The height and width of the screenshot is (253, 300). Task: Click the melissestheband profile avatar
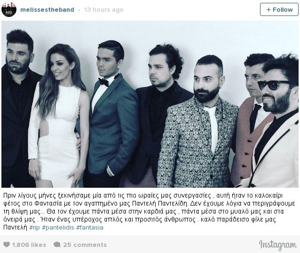[x=9, y=9]
